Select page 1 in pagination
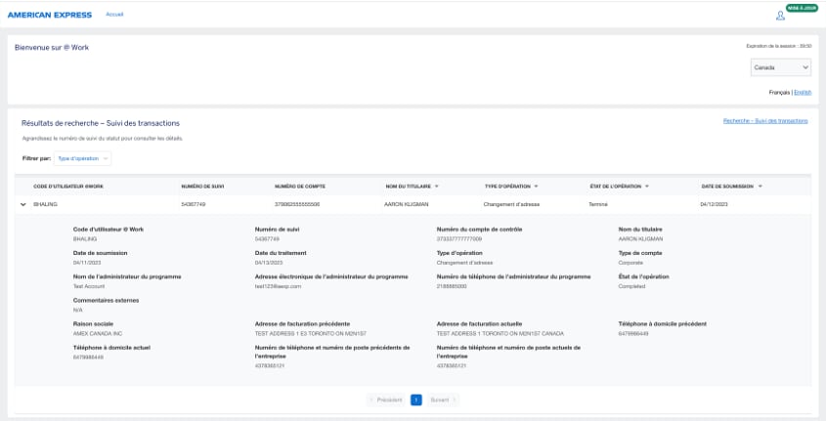Screen dimensions: 826x421 pos(416,400)
